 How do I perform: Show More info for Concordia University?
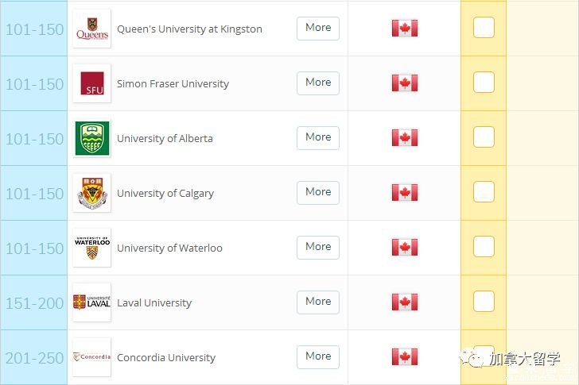318,357
